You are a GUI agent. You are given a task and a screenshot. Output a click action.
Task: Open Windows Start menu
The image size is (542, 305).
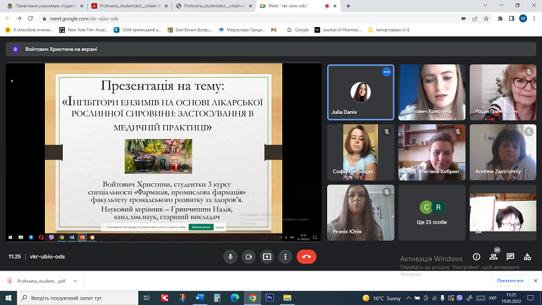click(9, 298)
